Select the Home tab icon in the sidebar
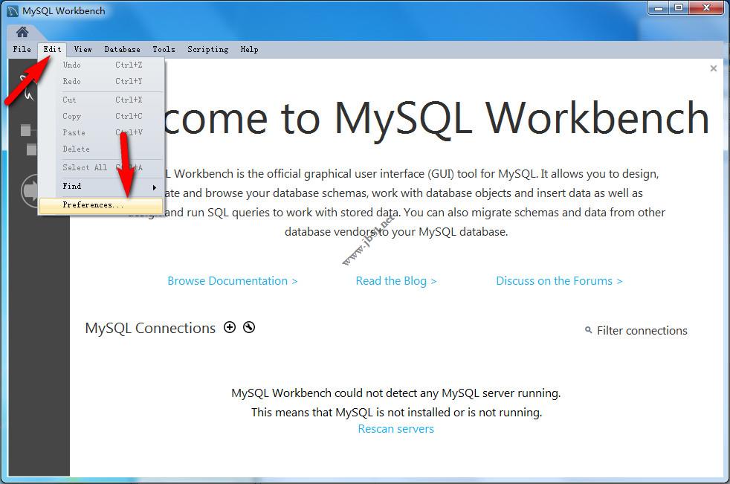This screenshot has width=730, height=484. click(21, 32)
